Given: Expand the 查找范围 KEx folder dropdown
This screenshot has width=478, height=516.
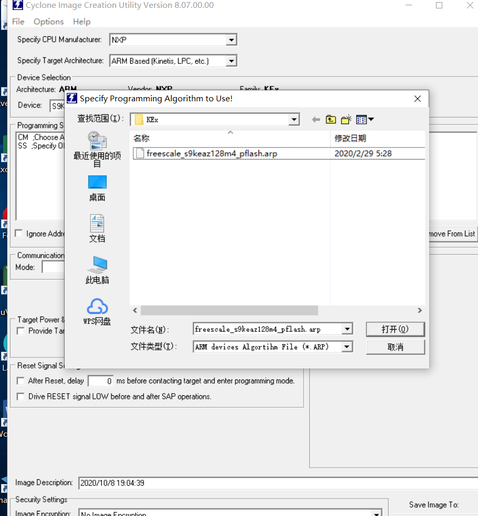Looking at the screenshot, I should click(294, 120).
